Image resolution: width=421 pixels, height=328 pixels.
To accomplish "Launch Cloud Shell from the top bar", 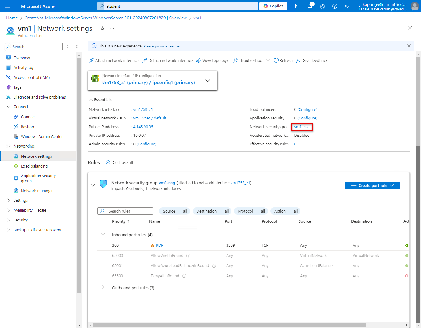I will coord(298,6).
